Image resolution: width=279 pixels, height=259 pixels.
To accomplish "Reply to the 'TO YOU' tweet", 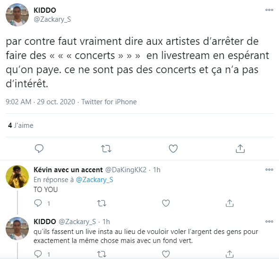I will (x=38, y=203).
